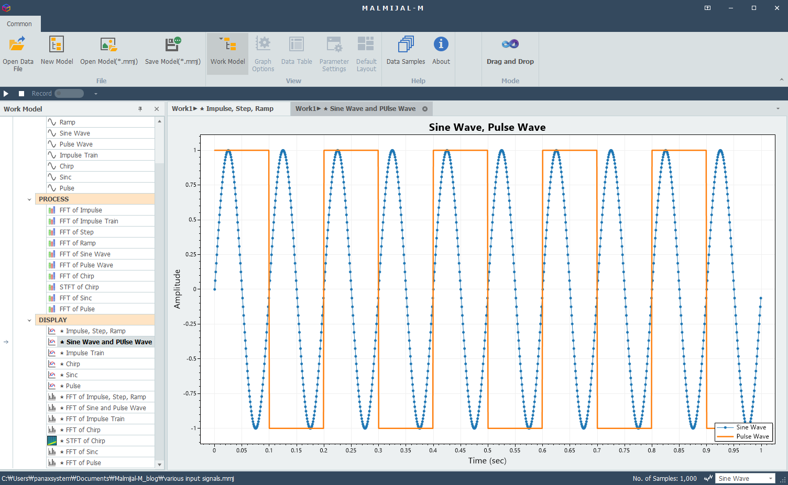Start playback with the play button
This screenshot has width=788, height=485.
click(6, 94)
